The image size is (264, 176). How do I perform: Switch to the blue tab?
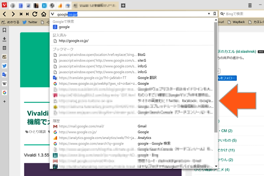(21, 6)
